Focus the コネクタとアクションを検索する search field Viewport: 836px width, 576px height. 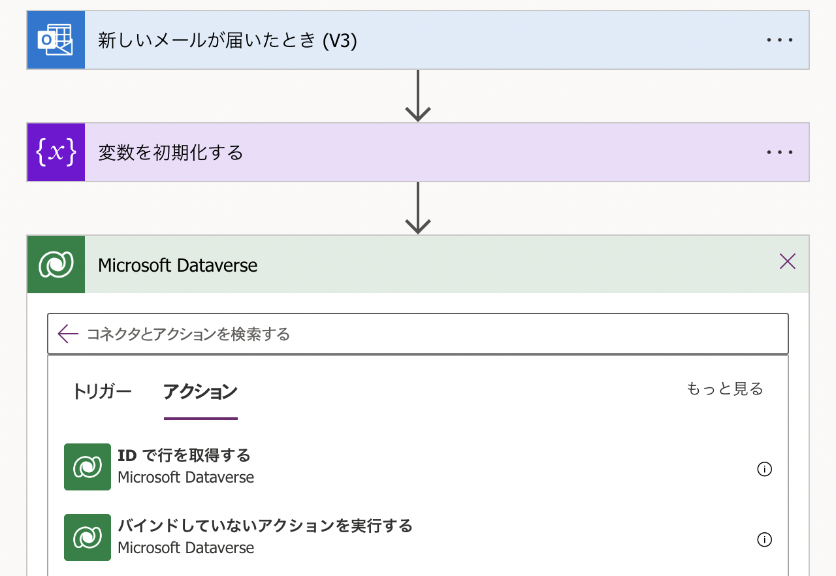(418, 334)
